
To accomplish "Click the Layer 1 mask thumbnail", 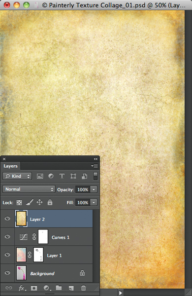I will (x=38, y=255).
